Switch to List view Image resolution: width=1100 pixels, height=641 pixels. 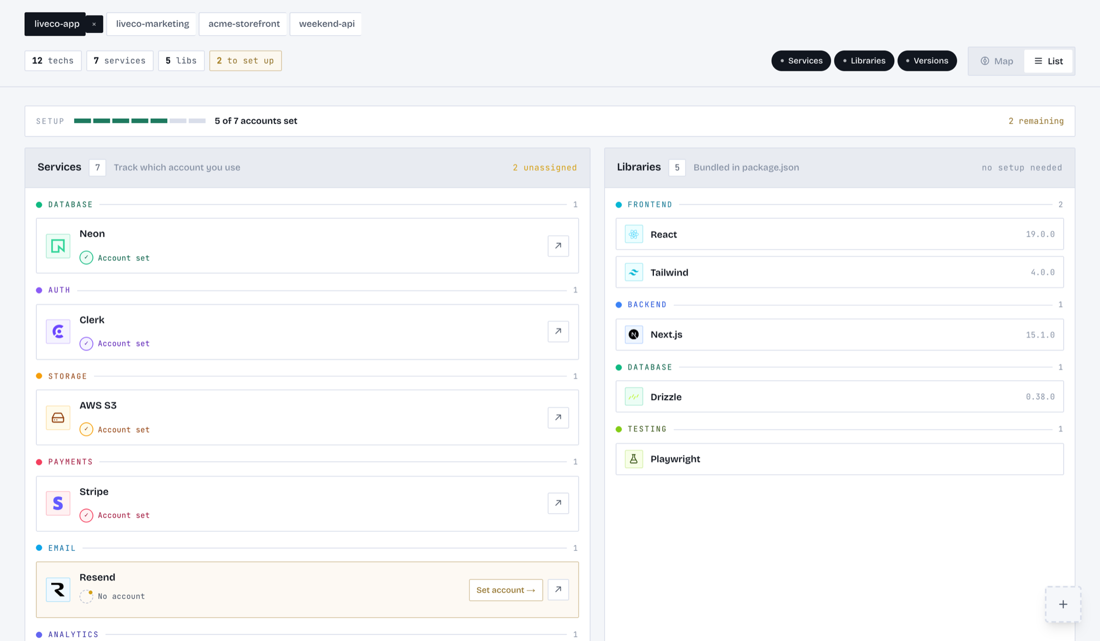pos(1048,61)
